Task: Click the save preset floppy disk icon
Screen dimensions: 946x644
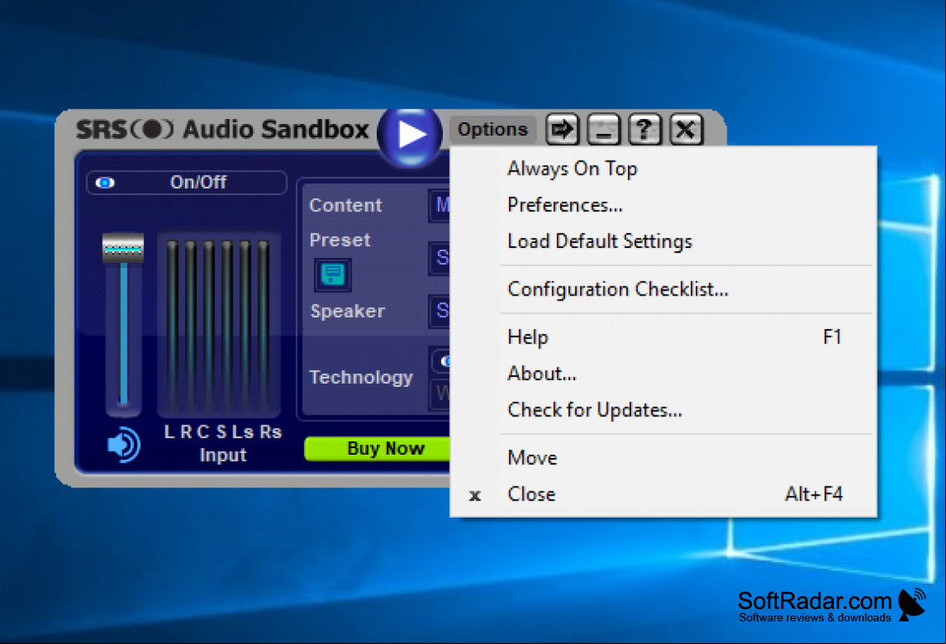Action: click(x=332, y=275)
